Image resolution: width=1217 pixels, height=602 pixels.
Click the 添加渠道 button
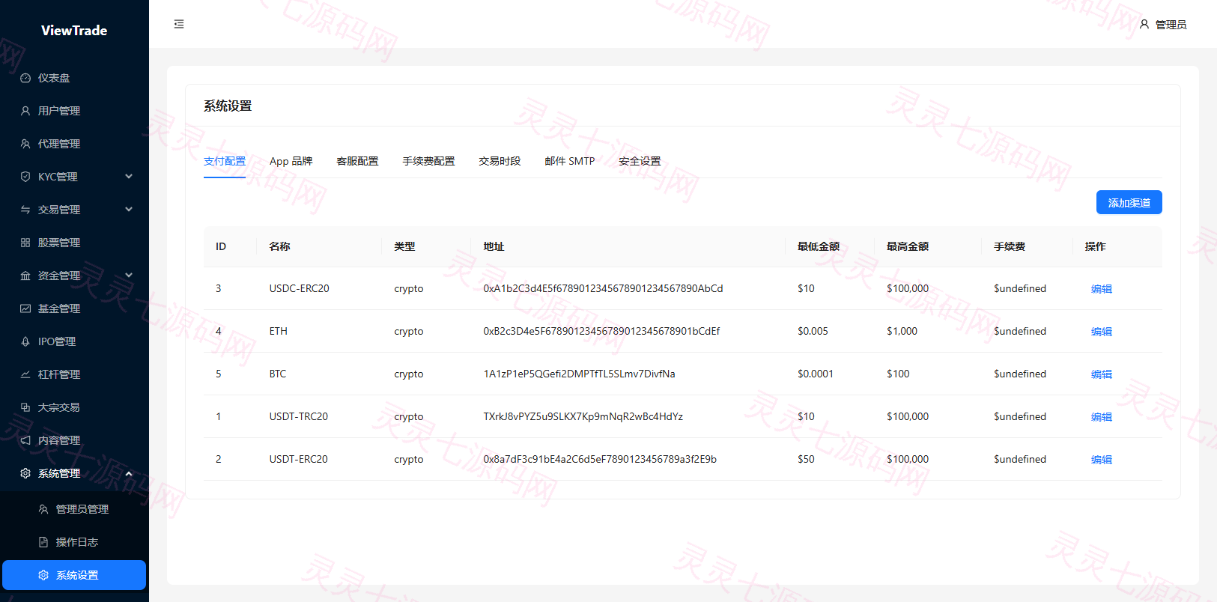pyautogui.click(x=1129, y=202)
